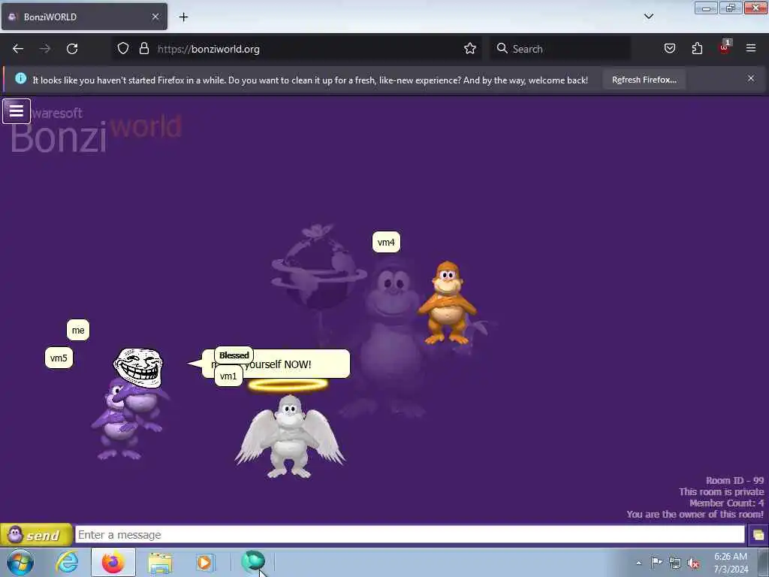Click the vm5 name tag

click(59, 358)
